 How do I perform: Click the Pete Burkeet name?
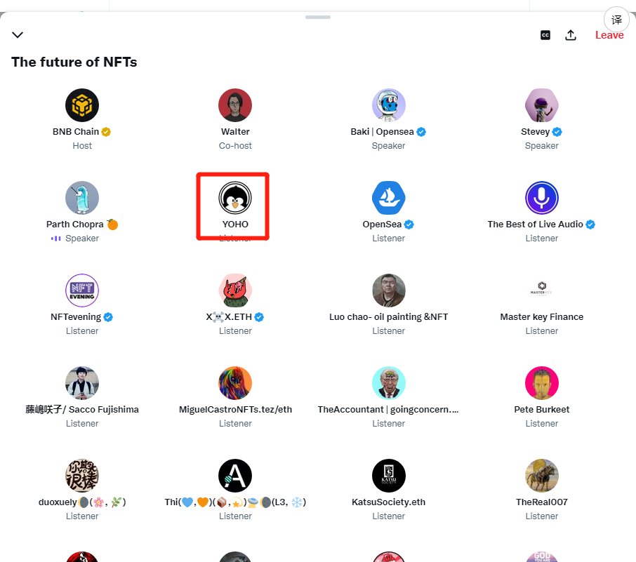click(541, 410)
